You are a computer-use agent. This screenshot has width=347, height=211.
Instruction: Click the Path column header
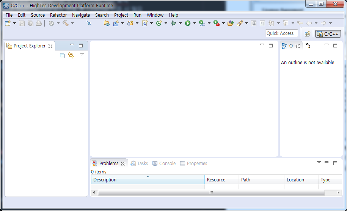(x=261, y=180)
